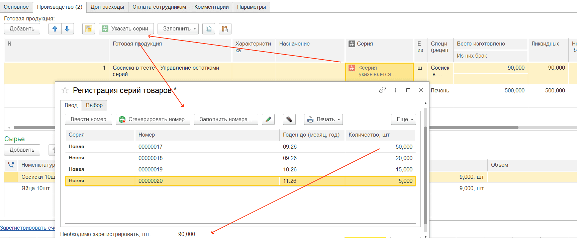Paste rows with the clipboard icon
577x238 pixels.
pyautogui.click(x=225, y=29)
